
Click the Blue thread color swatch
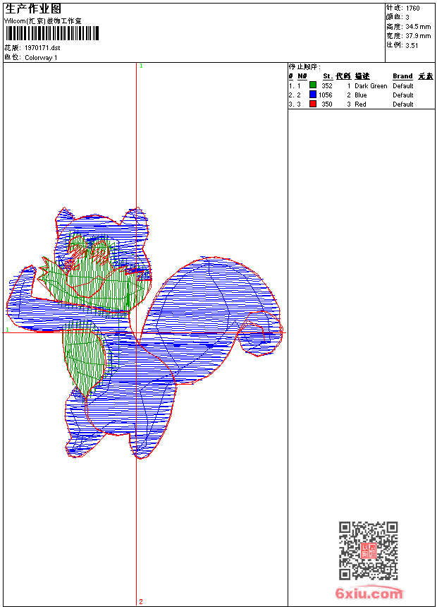pos(313,95)
